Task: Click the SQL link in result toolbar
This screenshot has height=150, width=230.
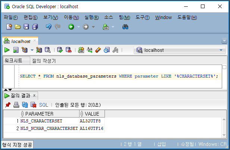Action: [44, 105]
